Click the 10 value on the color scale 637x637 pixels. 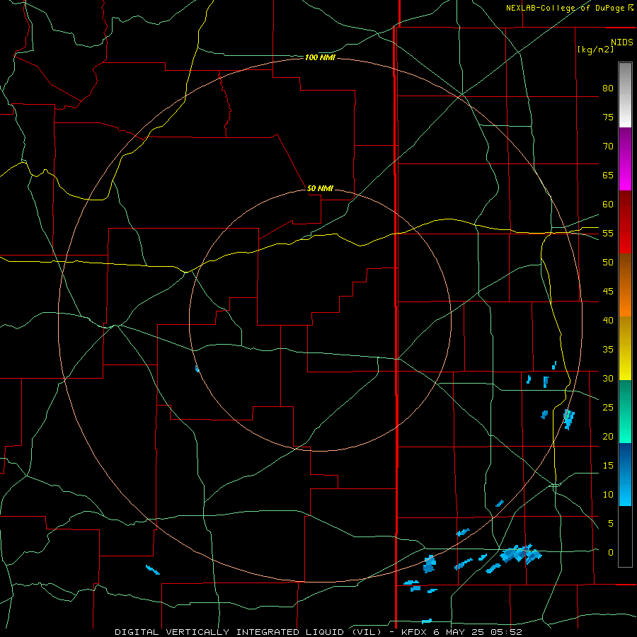608,495
